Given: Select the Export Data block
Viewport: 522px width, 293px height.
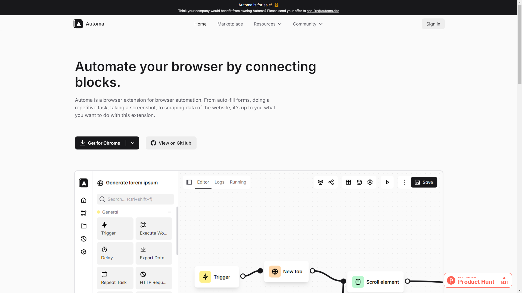Looking at the screenshot, I should pos(154,253).
